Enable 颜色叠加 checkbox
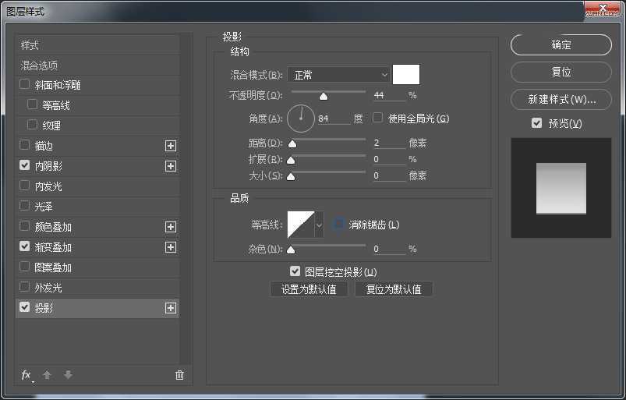626x400 pixels. click(24, 226)
